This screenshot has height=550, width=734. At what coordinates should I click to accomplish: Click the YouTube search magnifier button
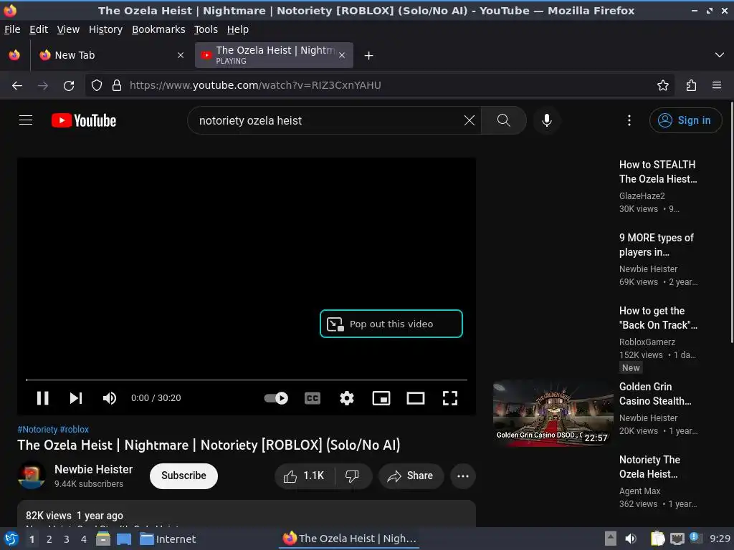click(504, 120)
